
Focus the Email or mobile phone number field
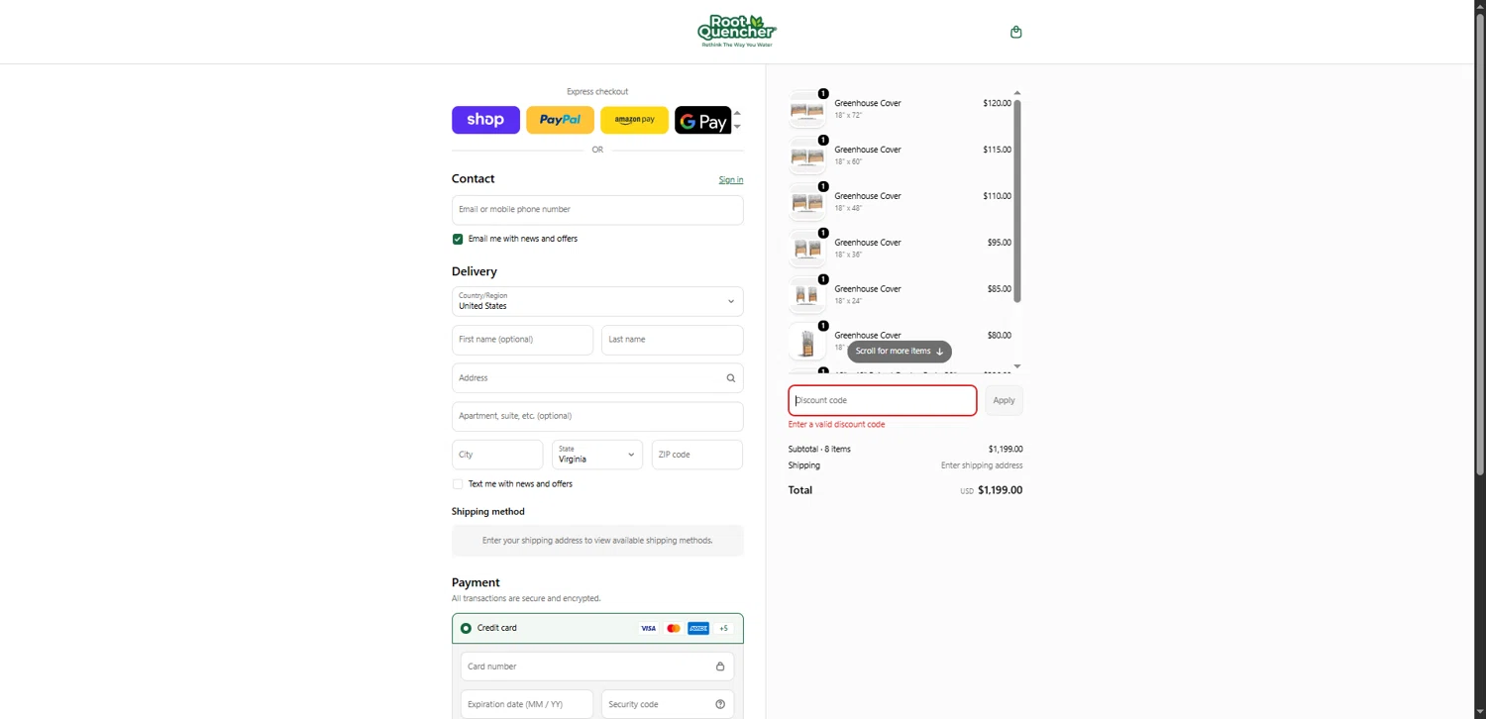click(597, 210)
